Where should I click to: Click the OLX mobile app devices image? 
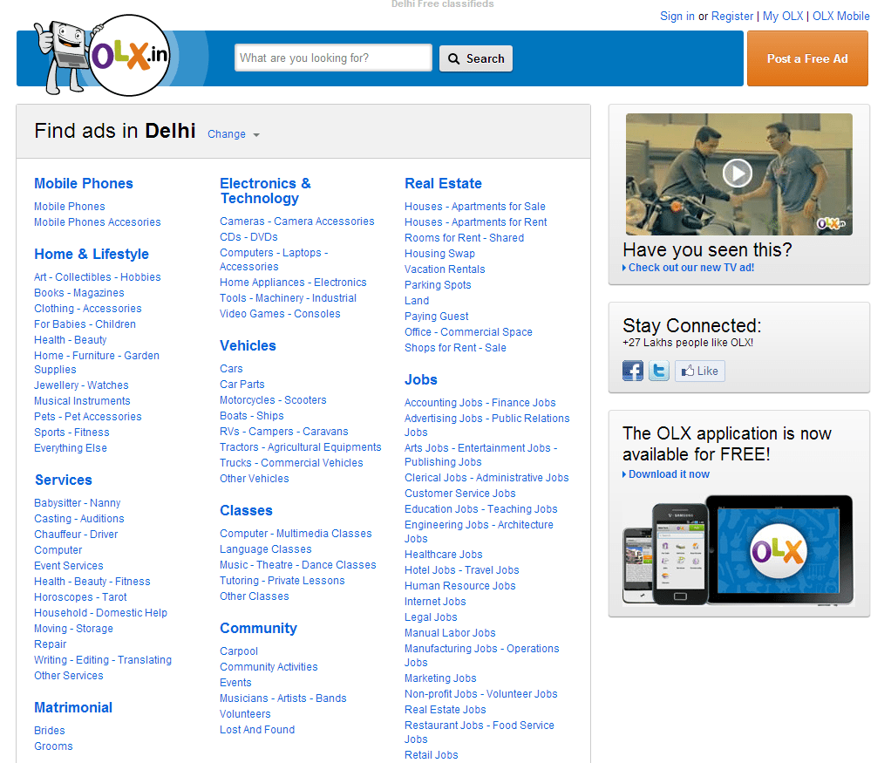(738, 549)
